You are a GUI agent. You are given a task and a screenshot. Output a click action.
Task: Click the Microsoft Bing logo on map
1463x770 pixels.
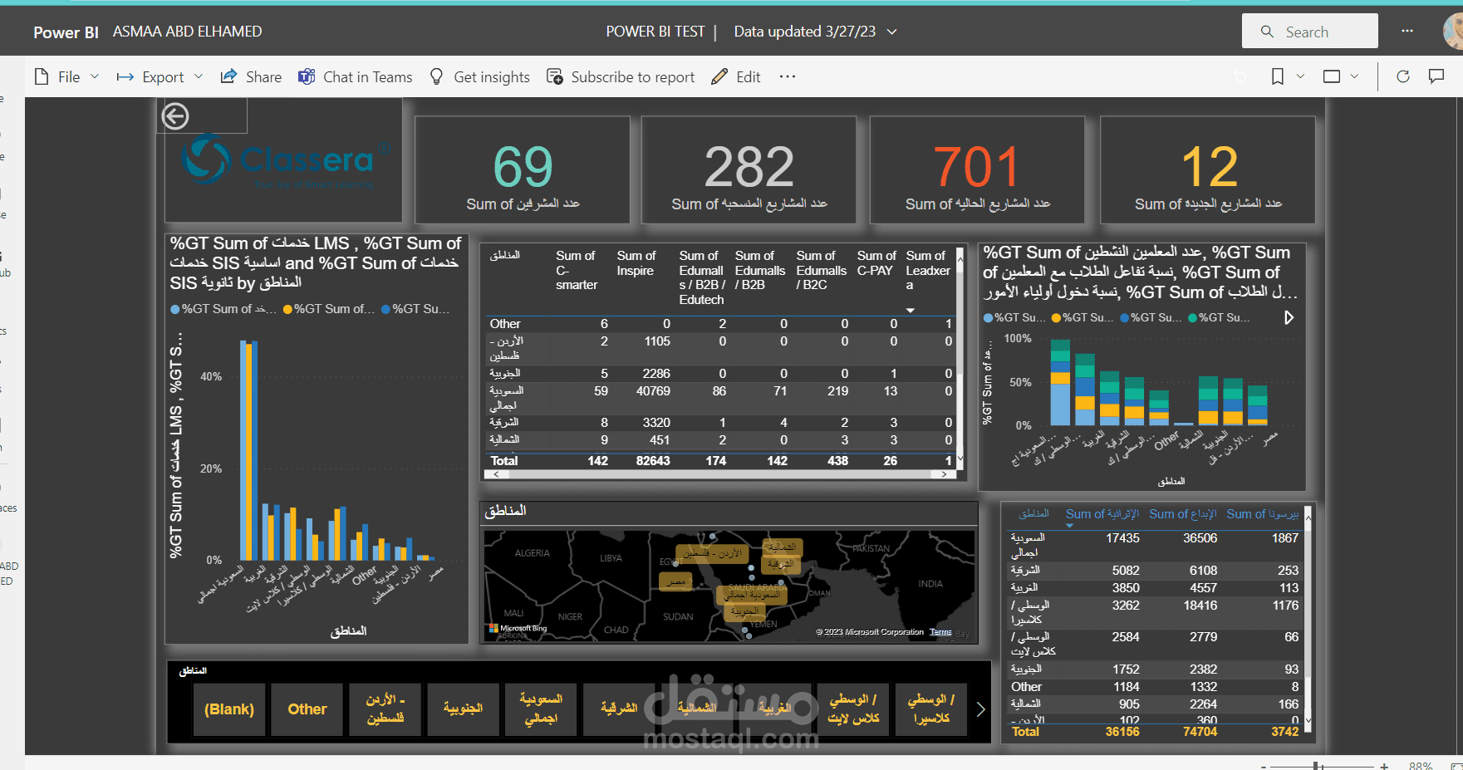click(518, 629)
